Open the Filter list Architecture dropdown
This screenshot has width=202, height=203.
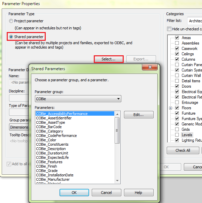[195, 21]
